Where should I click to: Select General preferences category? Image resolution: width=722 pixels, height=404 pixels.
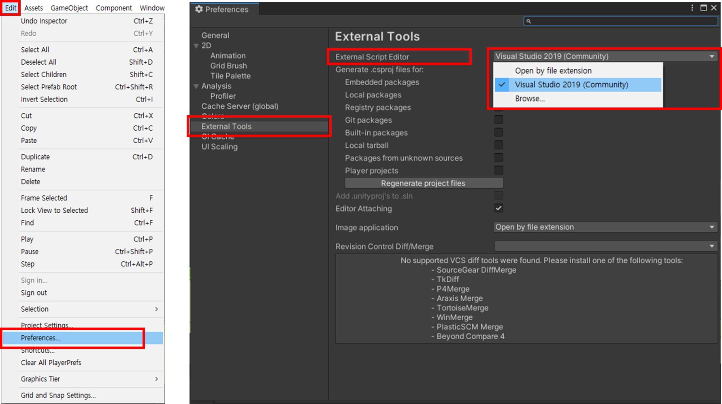[215, 36]
